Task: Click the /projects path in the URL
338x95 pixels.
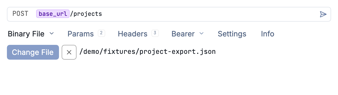Action: point(86,14)
